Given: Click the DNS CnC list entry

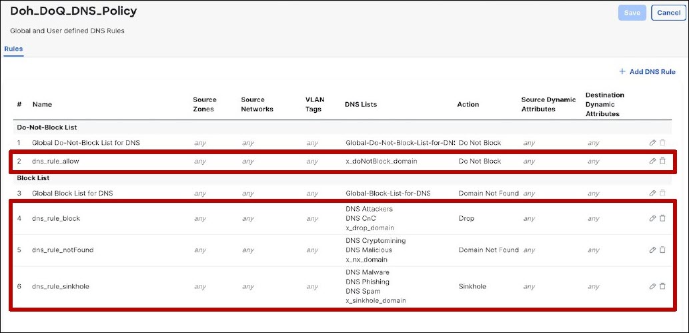Looking at the screenshot, I should (361, 218).
